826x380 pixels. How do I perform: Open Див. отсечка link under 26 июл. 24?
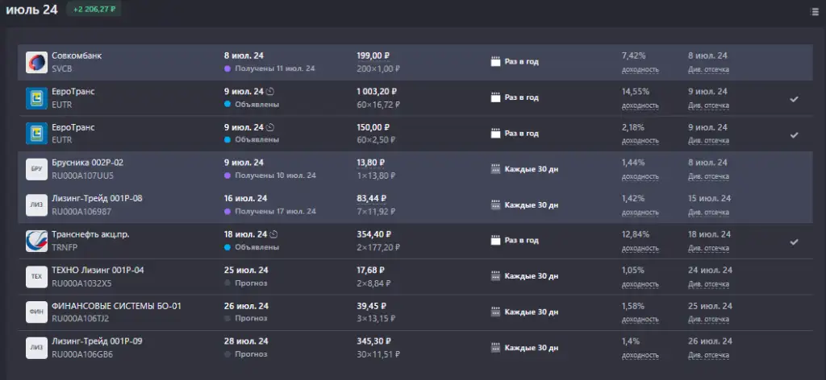tap(708, 355)
